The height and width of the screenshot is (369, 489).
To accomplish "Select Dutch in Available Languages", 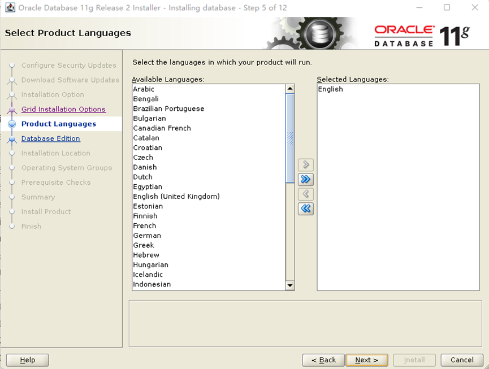I will (x=209, y=177).
